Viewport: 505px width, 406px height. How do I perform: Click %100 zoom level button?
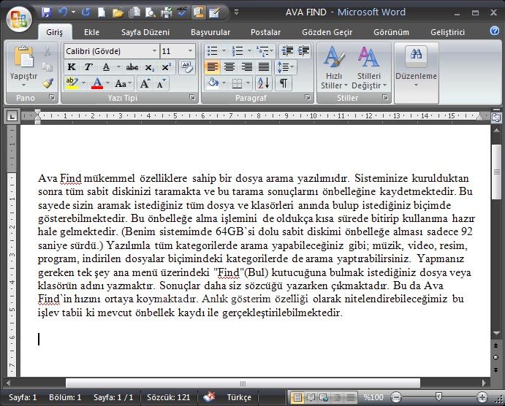373,397
